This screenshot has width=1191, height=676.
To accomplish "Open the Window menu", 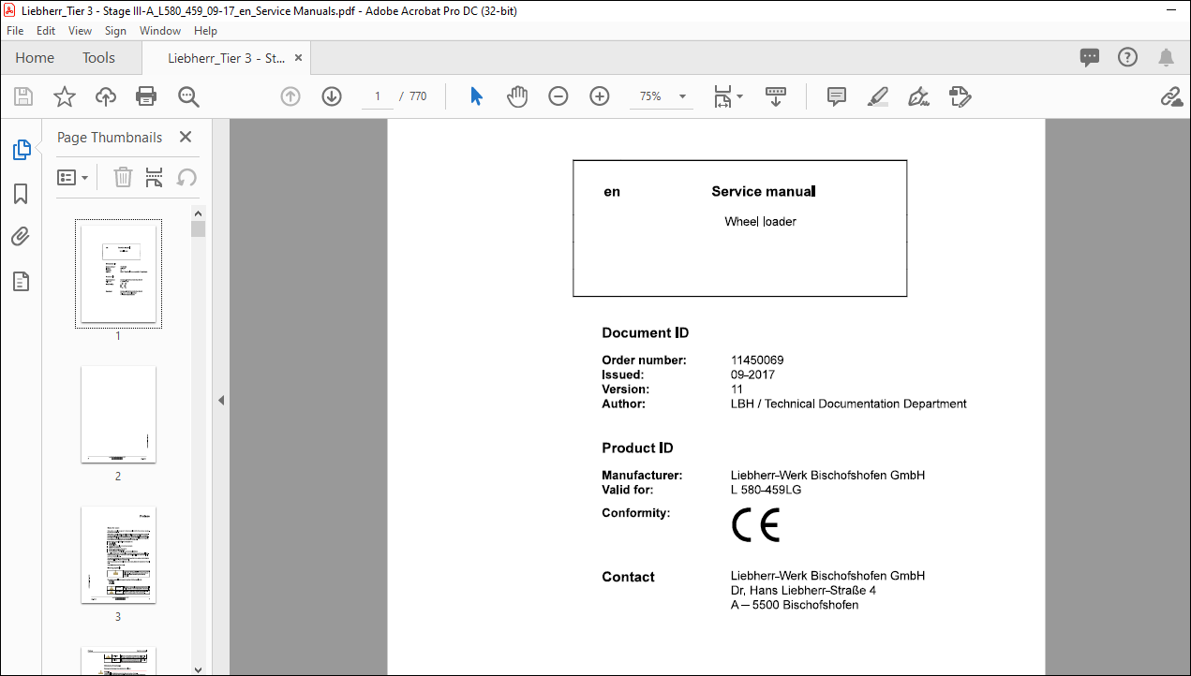I will (160, 31).
